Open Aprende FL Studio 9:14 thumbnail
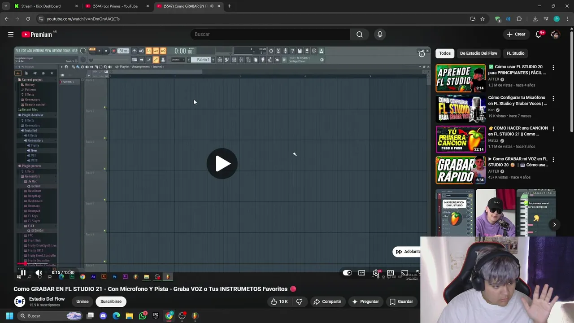 [461, 78]
